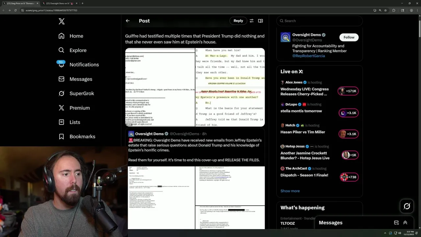
Task: Join DrLupo live +3.1K
Action: coord(348,113)
